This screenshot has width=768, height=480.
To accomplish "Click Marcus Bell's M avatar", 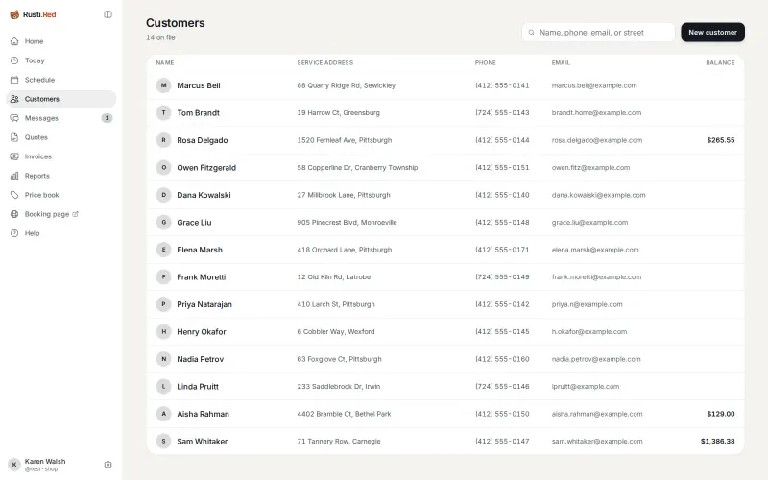I will pos(163,85).
